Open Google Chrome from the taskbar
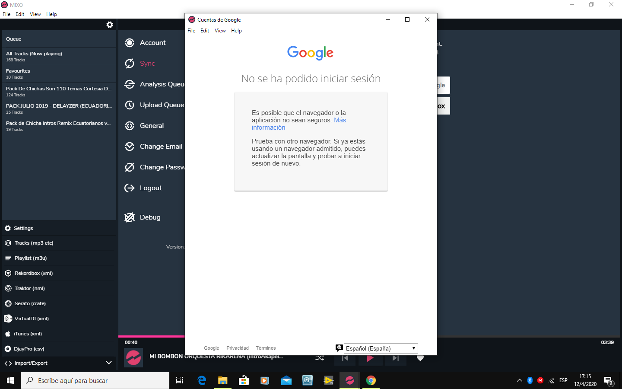Screen dimensions: 622x389 [371, 380]
